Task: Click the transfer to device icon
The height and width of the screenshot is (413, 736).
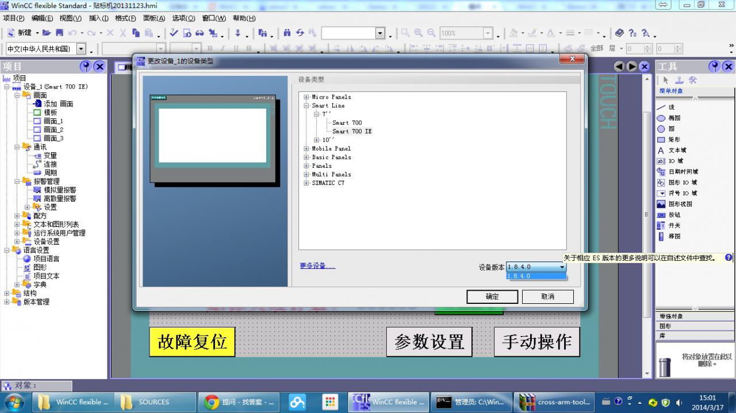Action: tap(238, 33)
